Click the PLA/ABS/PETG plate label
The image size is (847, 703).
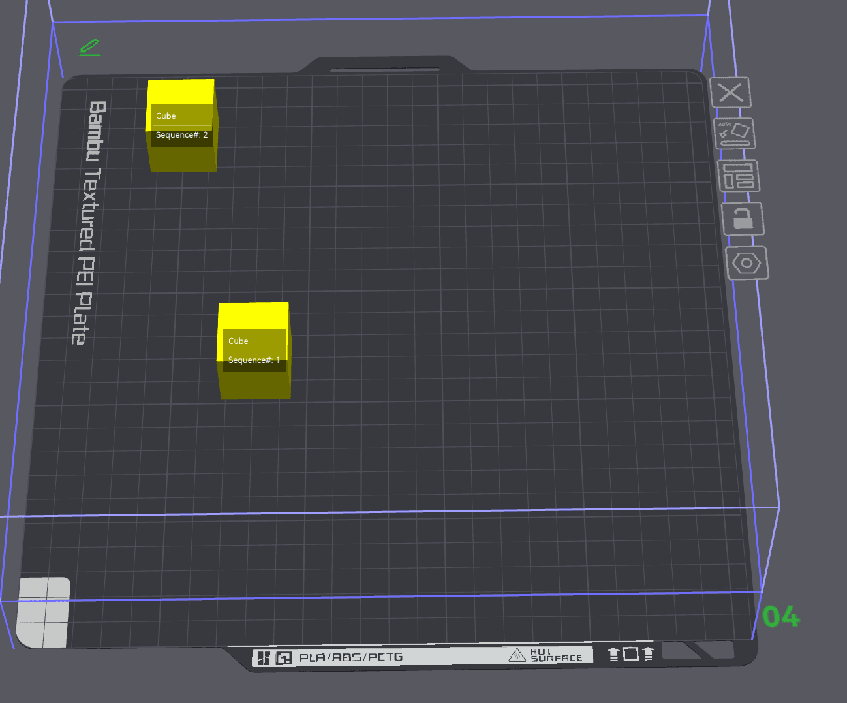(x=351, y=657)
